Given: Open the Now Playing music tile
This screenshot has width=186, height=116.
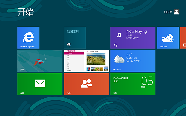Looking at the screenshot, I should click(x=133, y=38).
